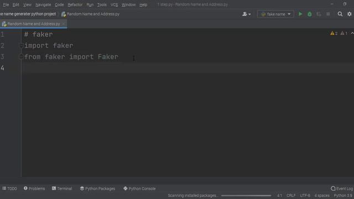
Task: Open the Run menu
Action: 90,4
